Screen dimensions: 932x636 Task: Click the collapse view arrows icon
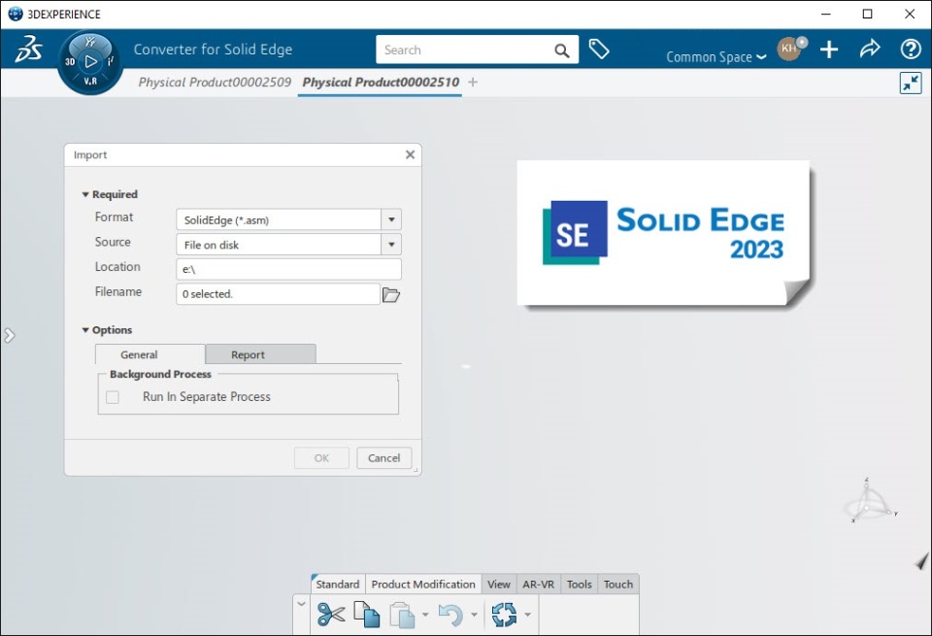tap(911, 84)
